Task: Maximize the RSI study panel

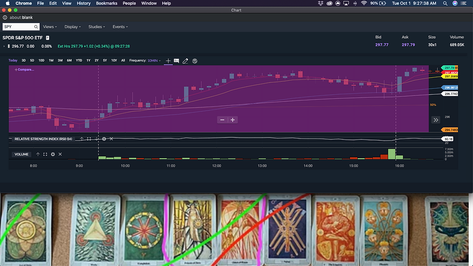Action: click(x=89, y=139)
